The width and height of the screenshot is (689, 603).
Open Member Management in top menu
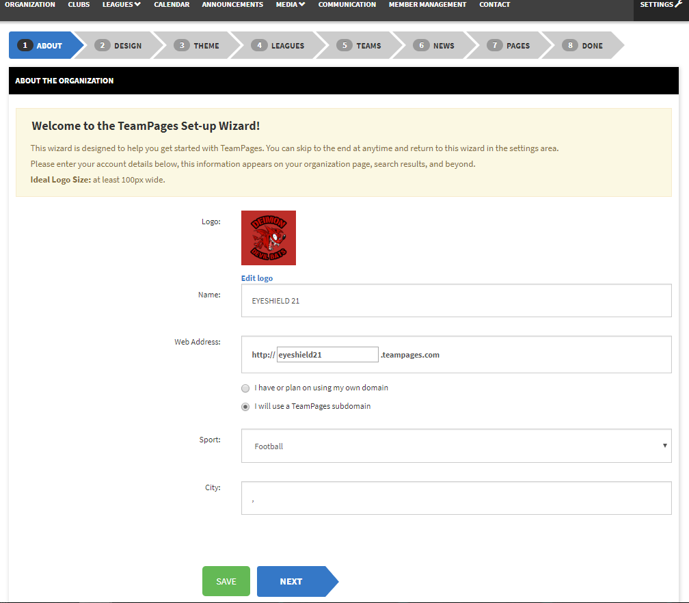[x=427, y=5]
